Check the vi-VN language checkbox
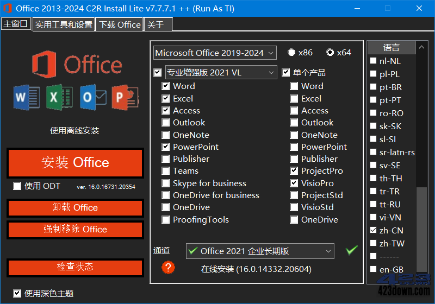This screenshot has height=304, width=435. point(374,217)
